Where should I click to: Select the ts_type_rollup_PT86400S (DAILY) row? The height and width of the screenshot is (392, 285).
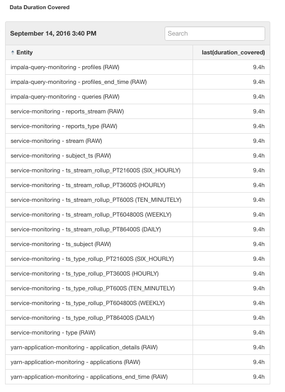pyautogui.click(x=138, y=318)
